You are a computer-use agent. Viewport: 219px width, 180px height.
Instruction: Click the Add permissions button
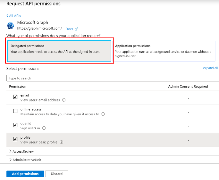click(25, 174)
